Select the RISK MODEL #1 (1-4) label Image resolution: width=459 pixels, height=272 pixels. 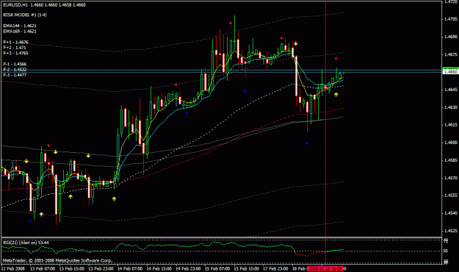tap(25, 15)
